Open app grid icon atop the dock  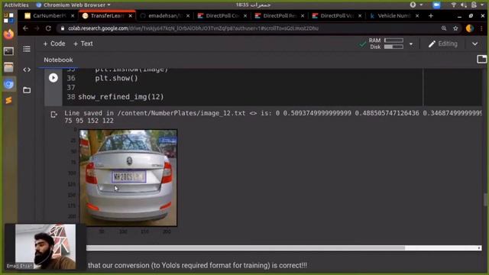point(8,18)
